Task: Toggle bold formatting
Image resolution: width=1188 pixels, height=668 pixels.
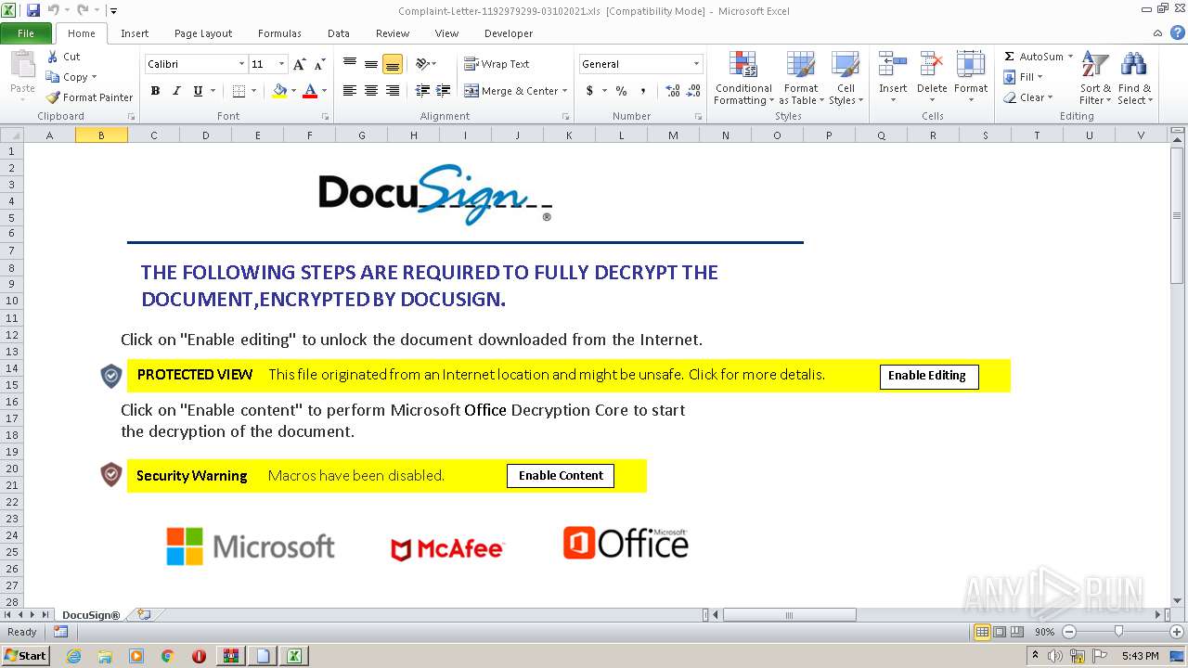Action: (x=155, y=91)
